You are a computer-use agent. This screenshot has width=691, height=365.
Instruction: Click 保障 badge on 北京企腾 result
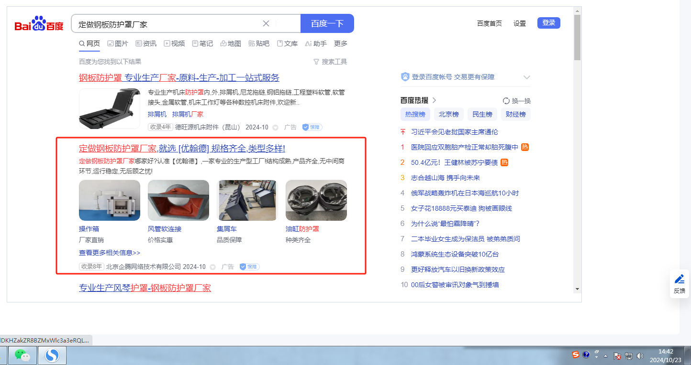point(249,267)
